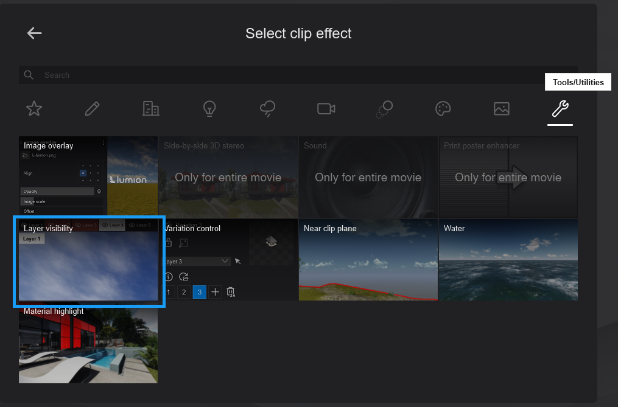Image resolution: width=618 pixels, height=407 pixels.
Task: Click the back arrow icon
Action: [34, 33]
